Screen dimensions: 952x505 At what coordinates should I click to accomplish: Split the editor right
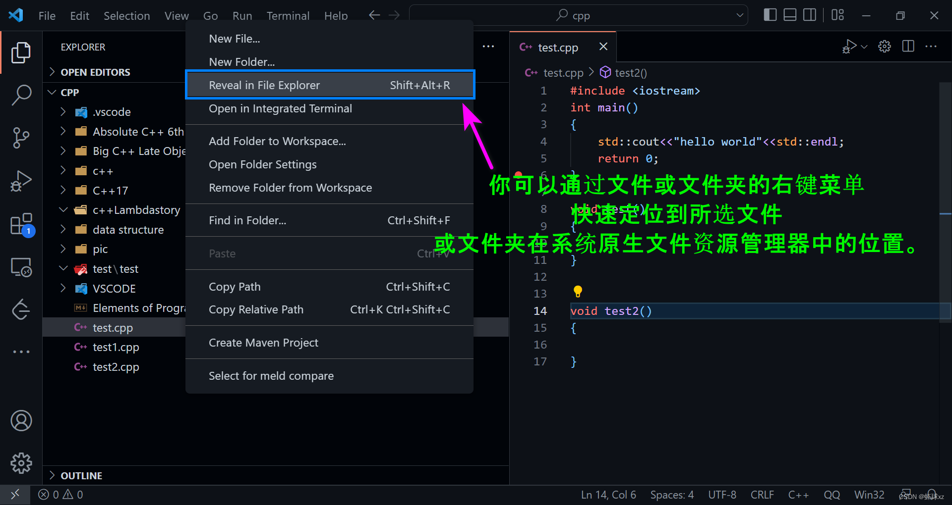[908, 47]
